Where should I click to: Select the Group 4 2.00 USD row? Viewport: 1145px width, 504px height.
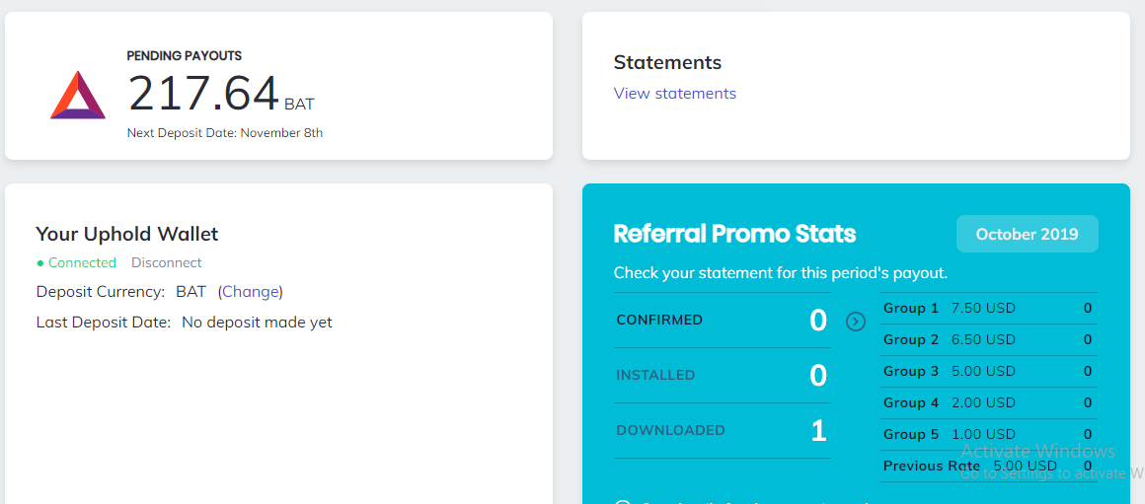[987, 403]
